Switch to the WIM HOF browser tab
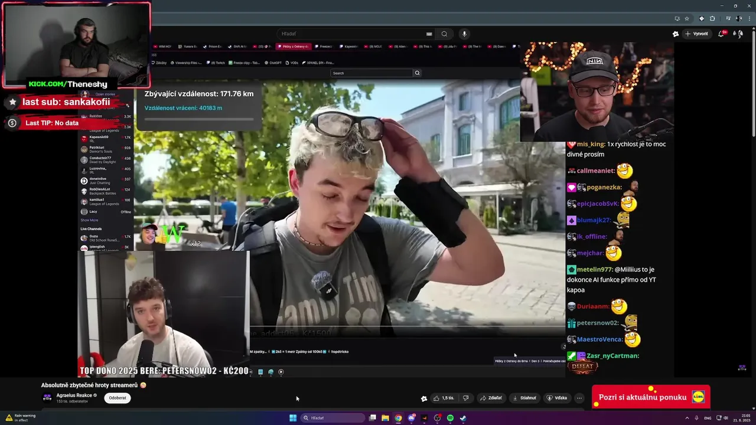Image resolution: width=756 pixels, height=425 pixels. pyautogui.click(x=163, y=46)
